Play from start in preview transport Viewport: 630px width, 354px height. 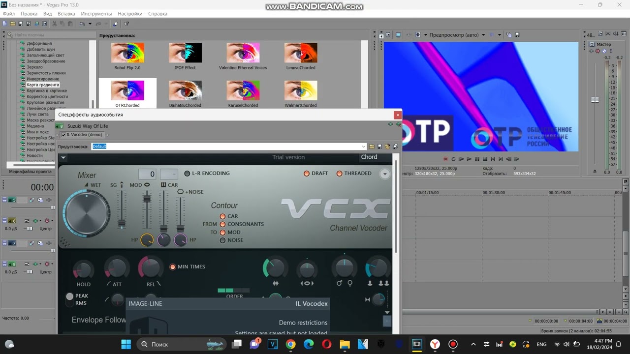tap(461, 159)
